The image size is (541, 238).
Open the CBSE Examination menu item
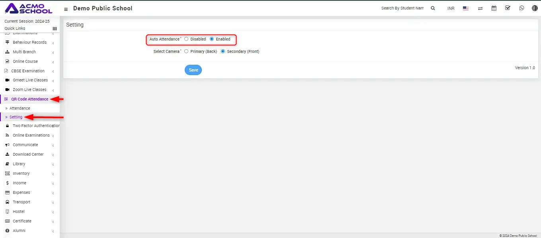click(x=28, y=71)
